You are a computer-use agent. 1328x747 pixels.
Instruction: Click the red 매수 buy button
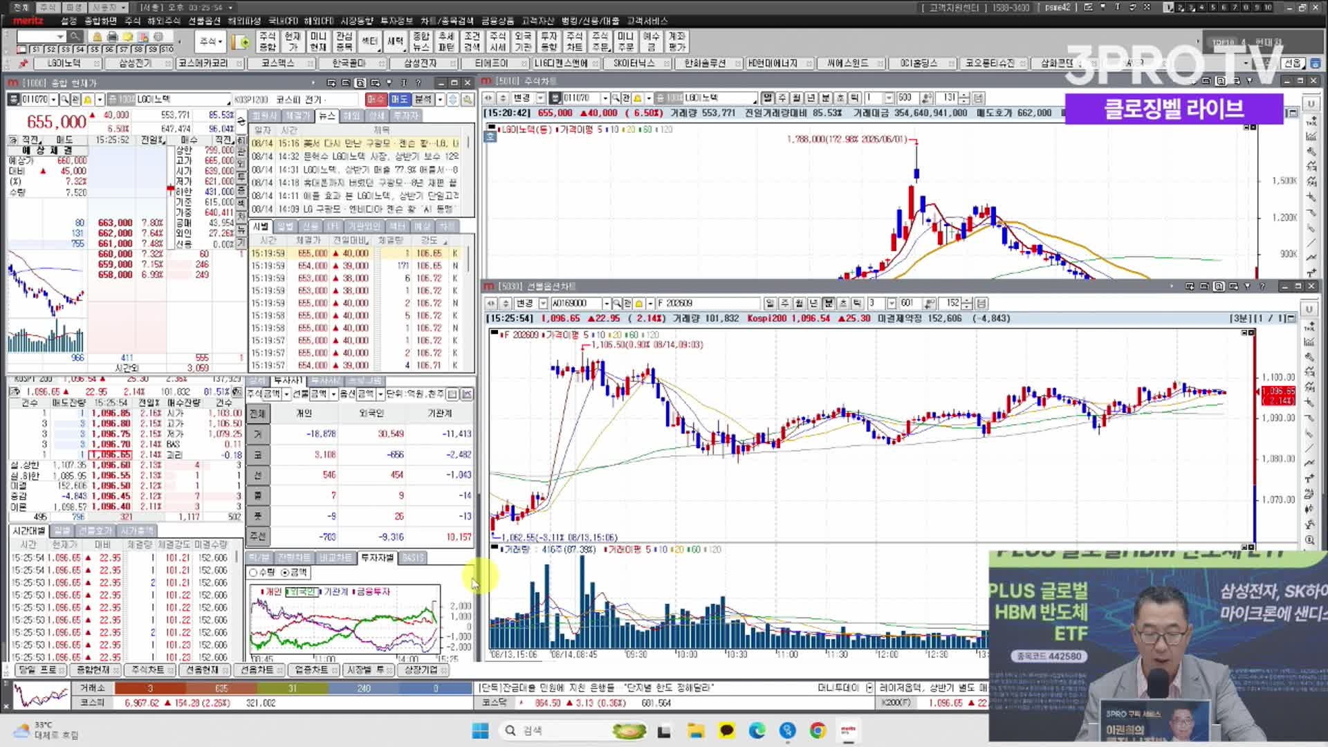click(376, 100)
